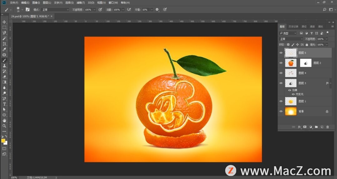Hide layer 图层 4
This screenshot has width=337, height=179.
click(x=281, y=73)
